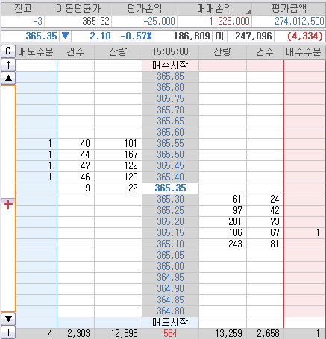Select the current price 365.35 row
Screen dimensions: 326x339
(x=170, y=188)
